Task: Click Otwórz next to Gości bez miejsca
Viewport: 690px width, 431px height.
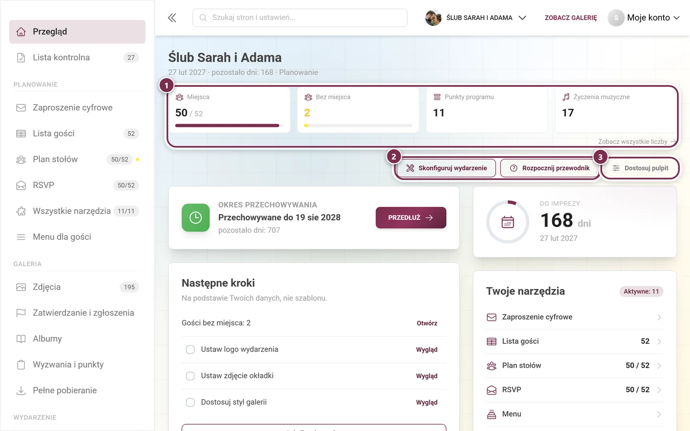Action: 427,323
